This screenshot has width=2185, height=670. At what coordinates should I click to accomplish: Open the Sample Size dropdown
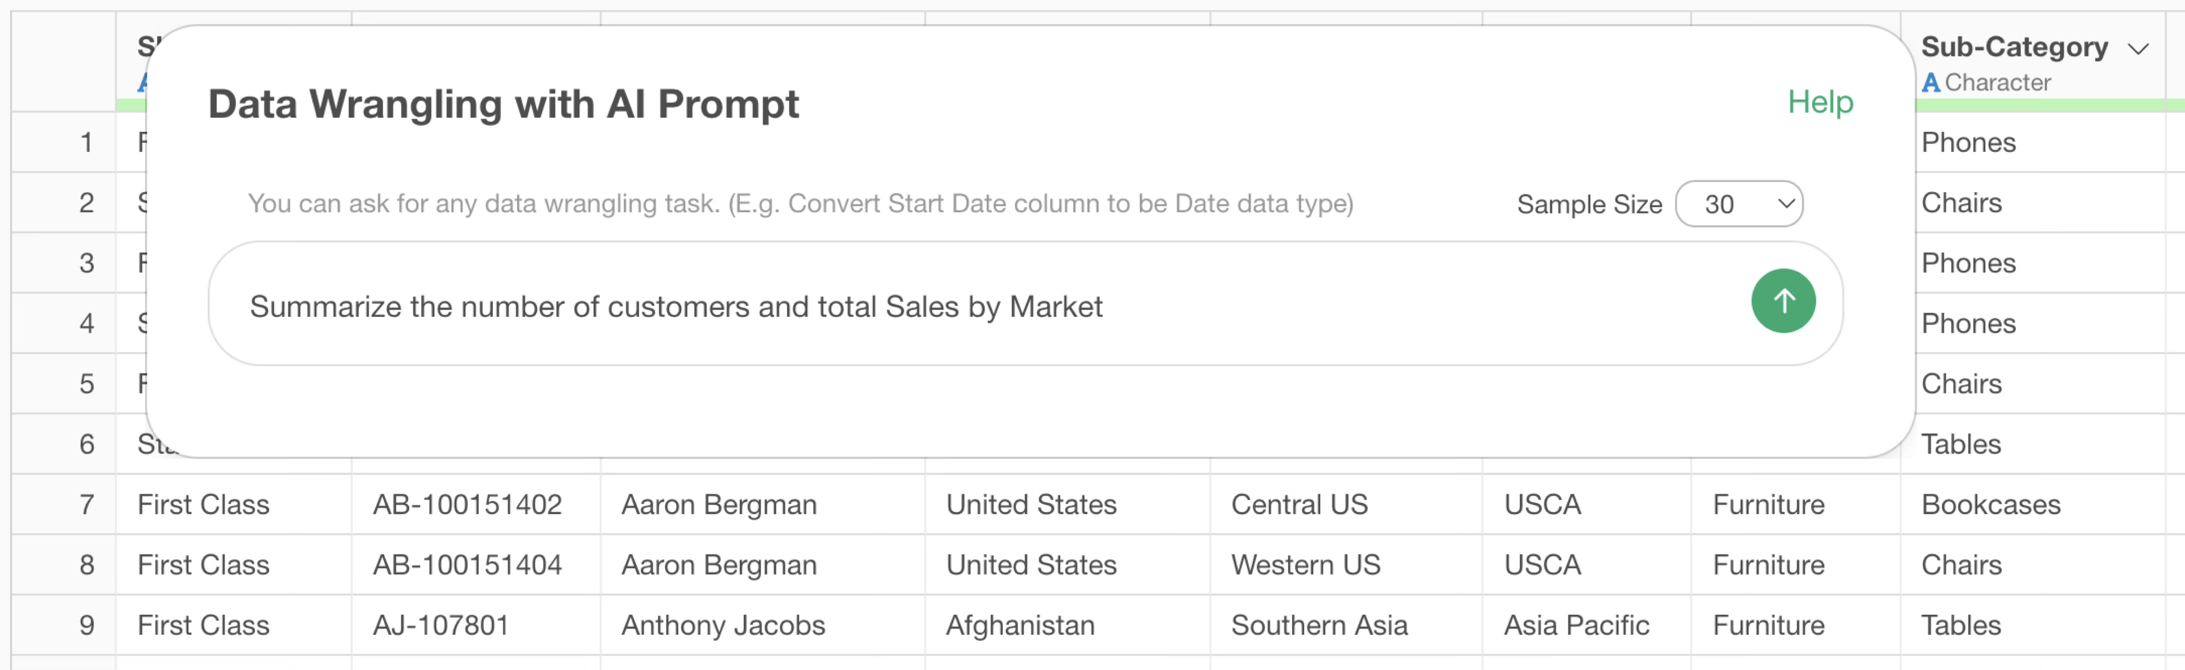point(1739,204)
